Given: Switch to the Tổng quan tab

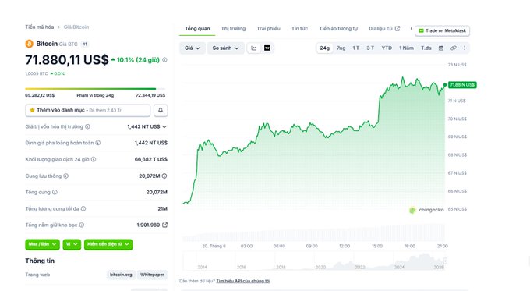Looking at the screenshot, I should point(197,29).
